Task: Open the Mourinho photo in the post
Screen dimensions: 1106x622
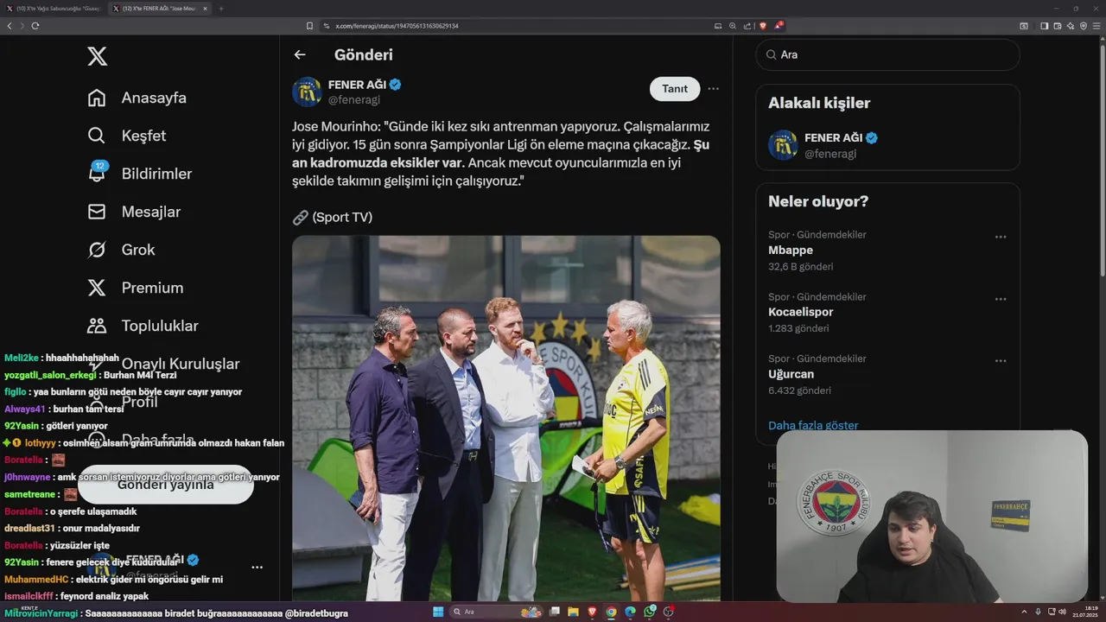Action: click(505, 418)
